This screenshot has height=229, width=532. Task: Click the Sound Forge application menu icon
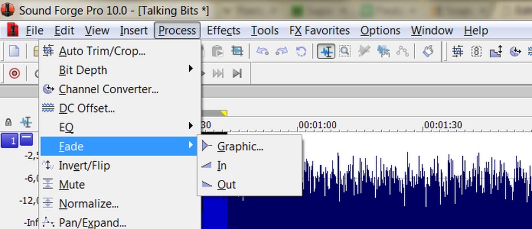coord(12,30)
